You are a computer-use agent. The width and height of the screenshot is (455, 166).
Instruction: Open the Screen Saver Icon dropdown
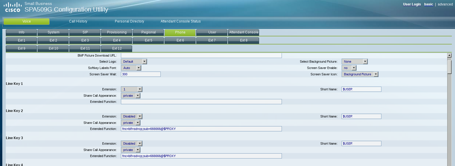pyautogui.click(x=360, y=74)
